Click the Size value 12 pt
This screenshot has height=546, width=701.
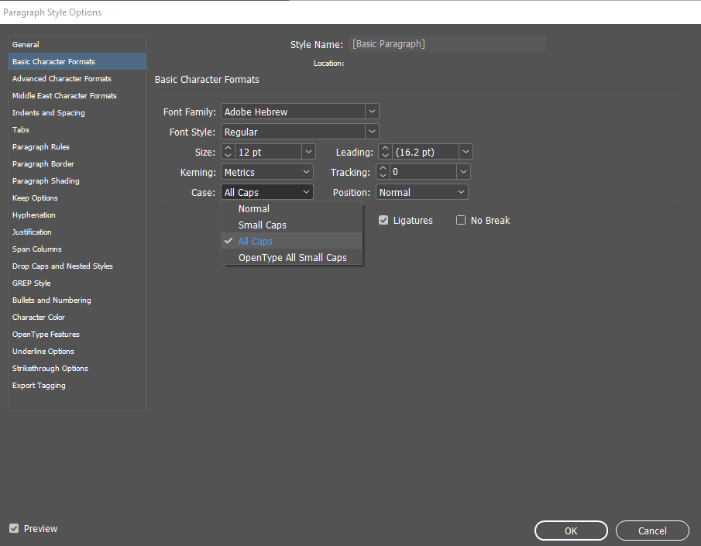[x=268, y=152]
